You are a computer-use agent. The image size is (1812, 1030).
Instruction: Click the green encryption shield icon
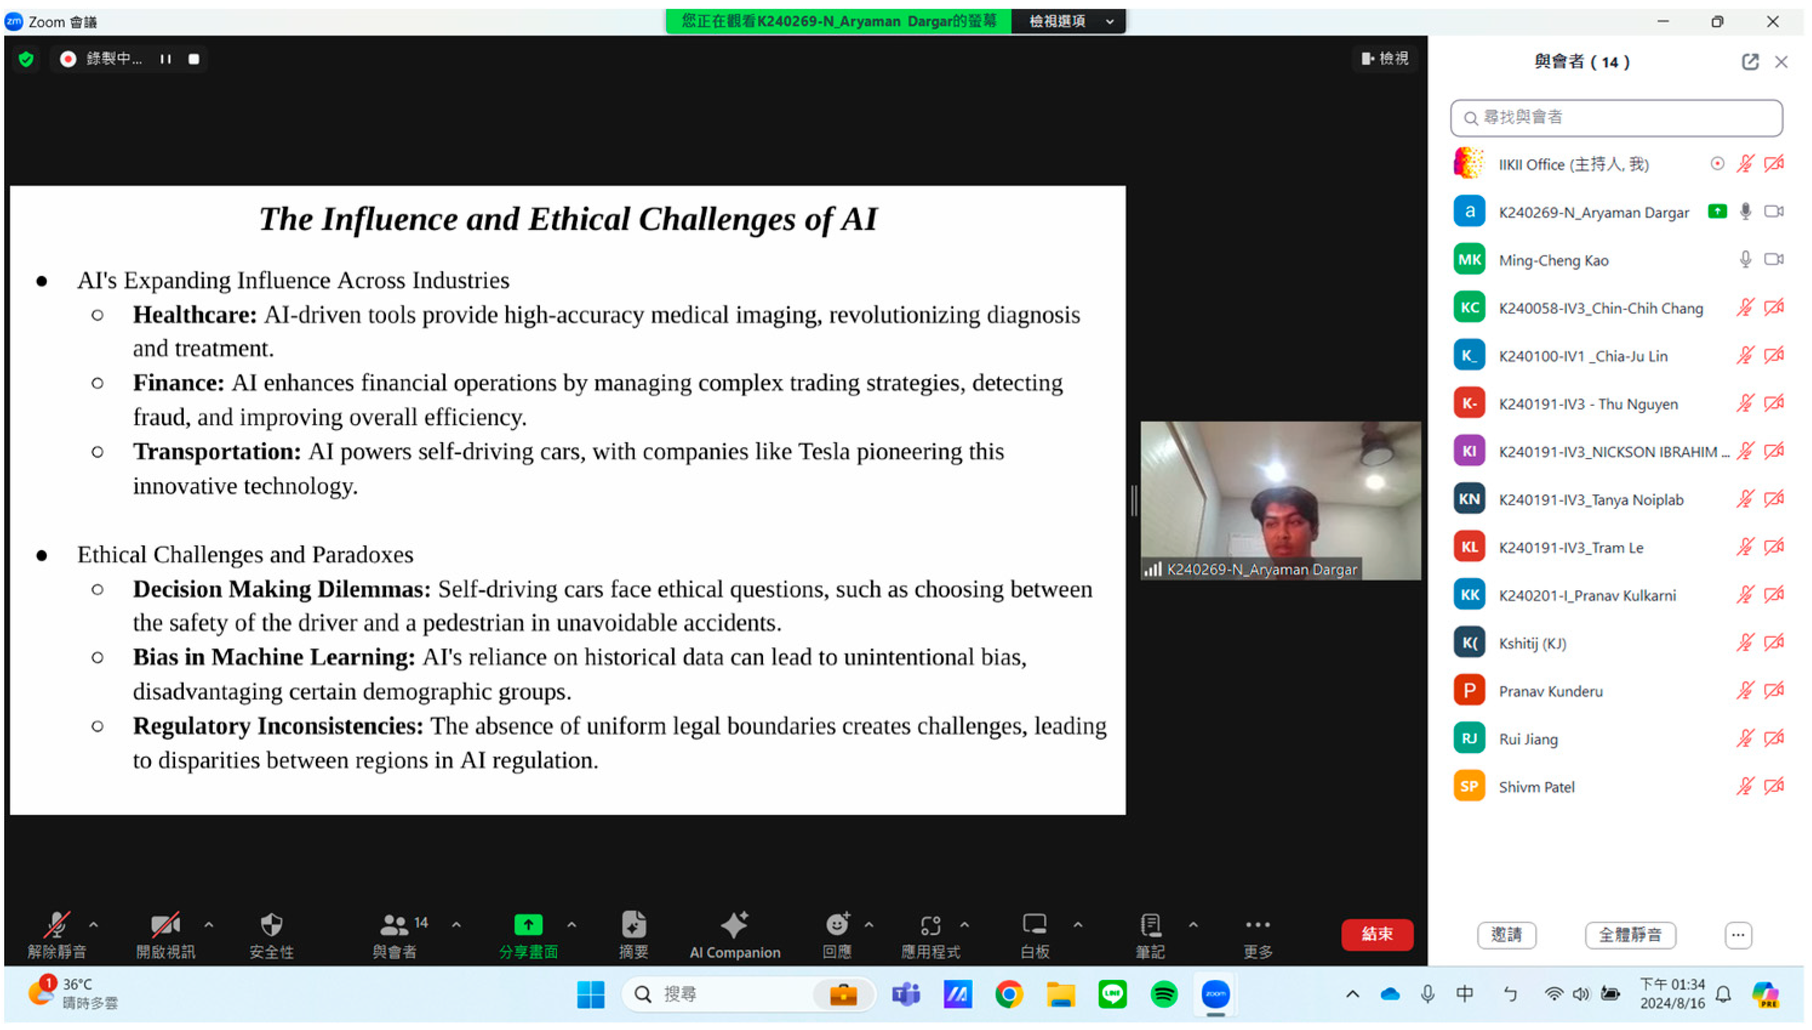point(27,59)
